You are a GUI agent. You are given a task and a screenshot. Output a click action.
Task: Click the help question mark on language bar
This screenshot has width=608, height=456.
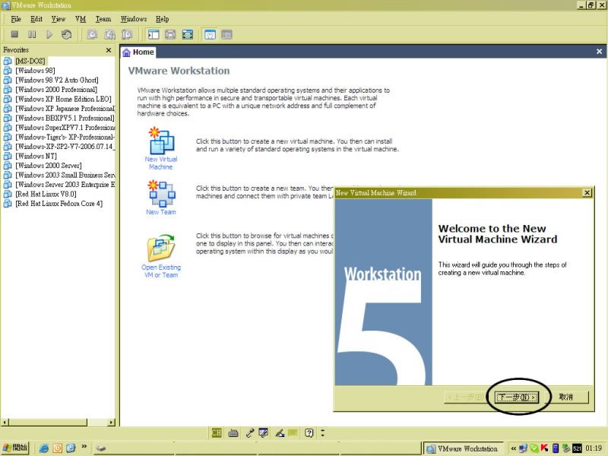click(x=309, y=432)
